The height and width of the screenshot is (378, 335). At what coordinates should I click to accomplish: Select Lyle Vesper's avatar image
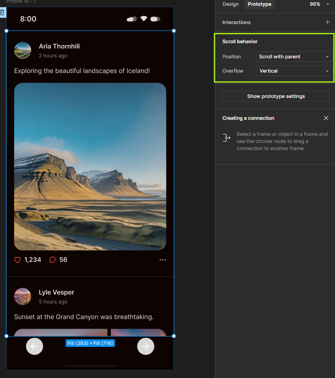click(x=23, y=297)
